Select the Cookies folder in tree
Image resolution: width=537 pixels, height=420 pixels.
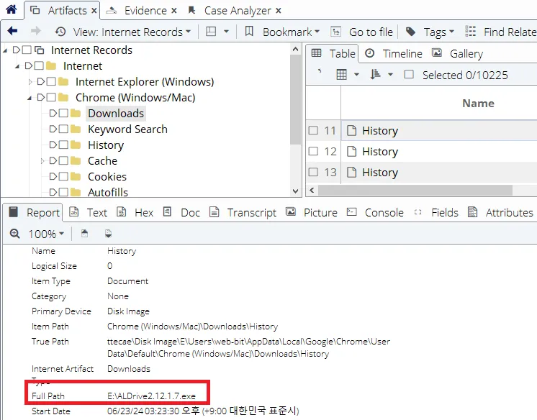(x=107, y=177)
